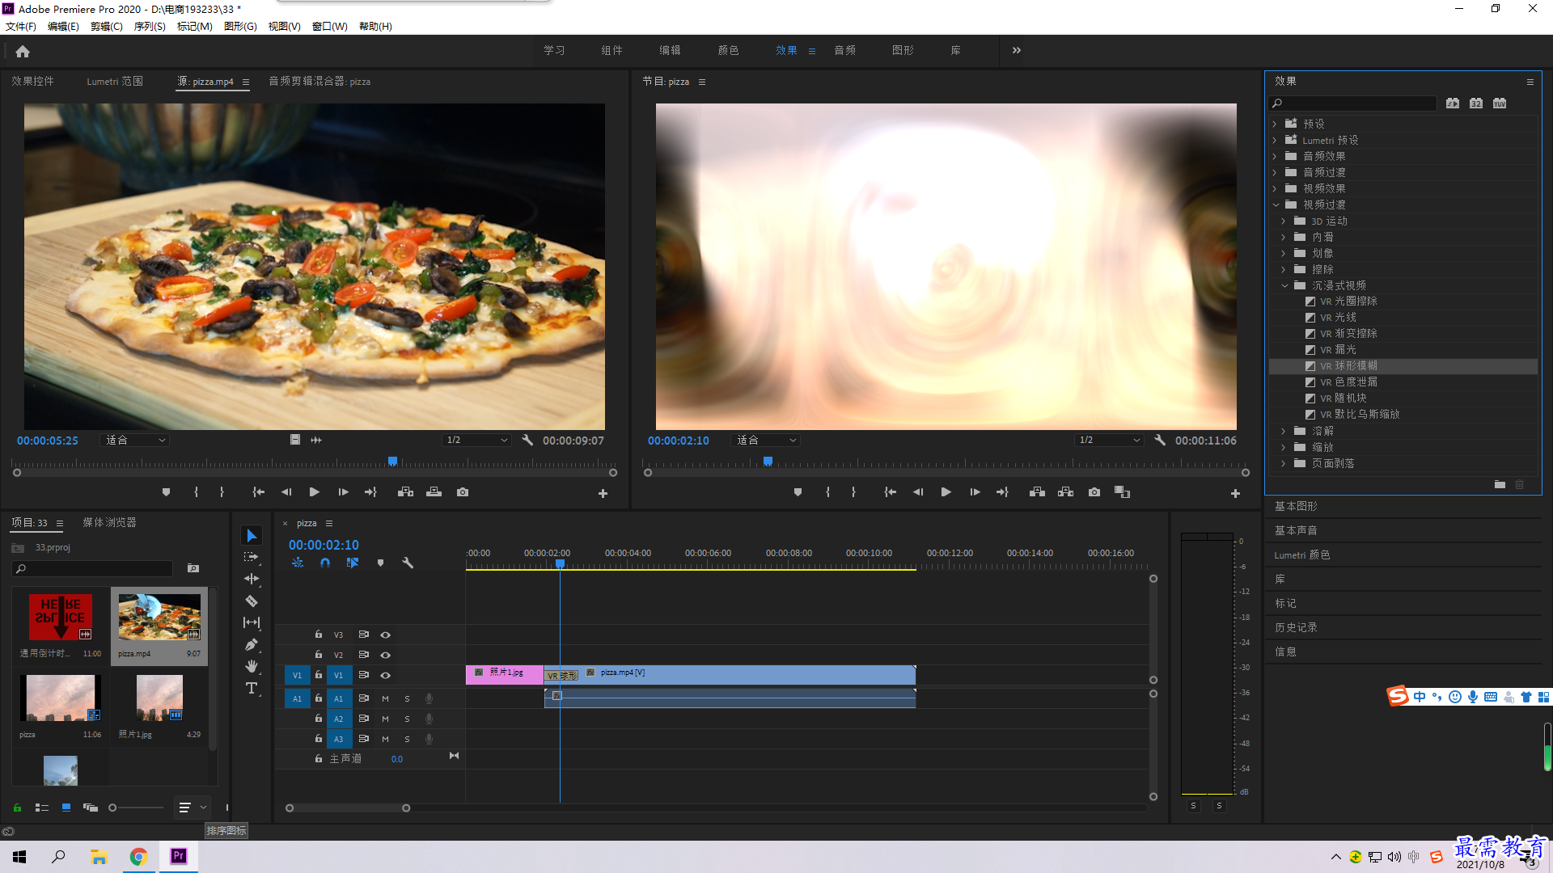
Task: Toggle V2 track output eye
Action: tap(386, 655)
